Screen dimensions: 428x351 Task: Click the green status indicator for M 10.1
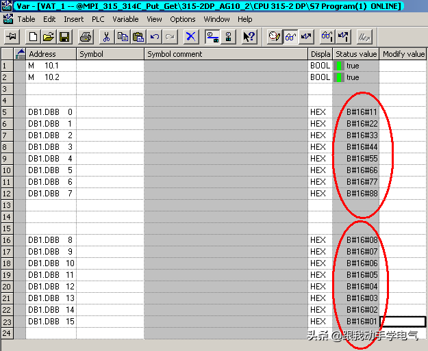pyautogui.click(x=338, y=66)
